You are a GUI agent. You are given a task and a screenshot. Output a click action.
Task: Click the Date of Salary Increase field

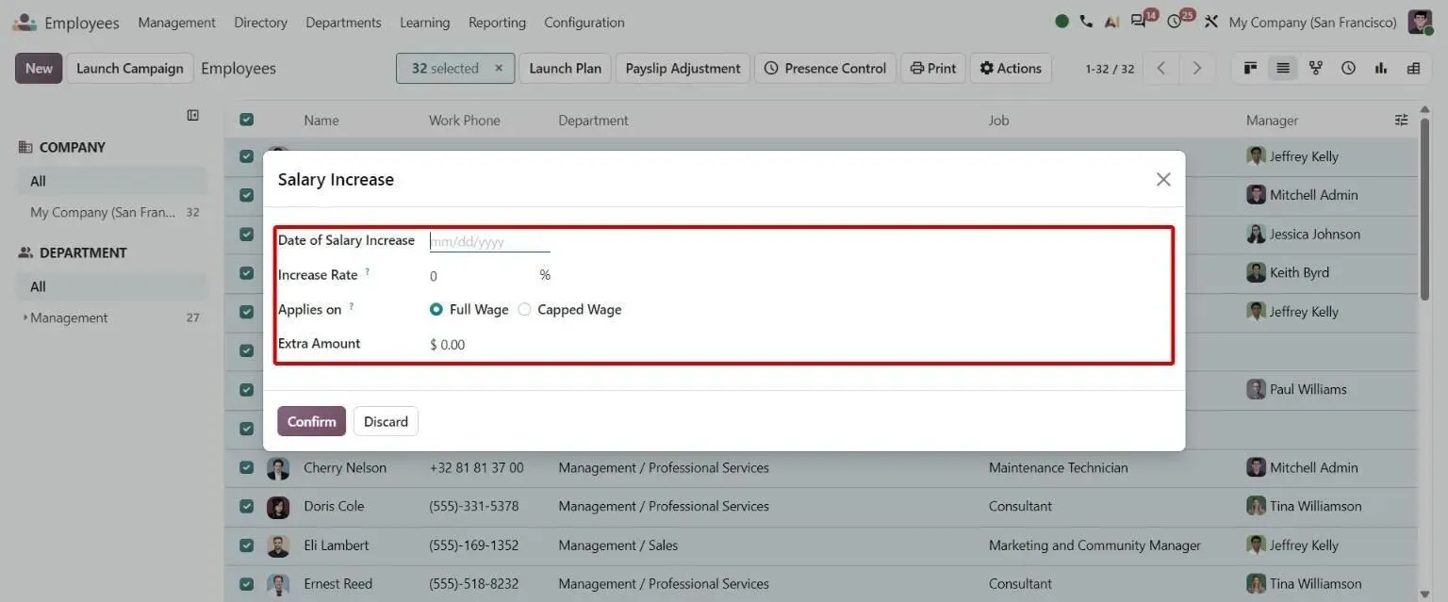489,241
